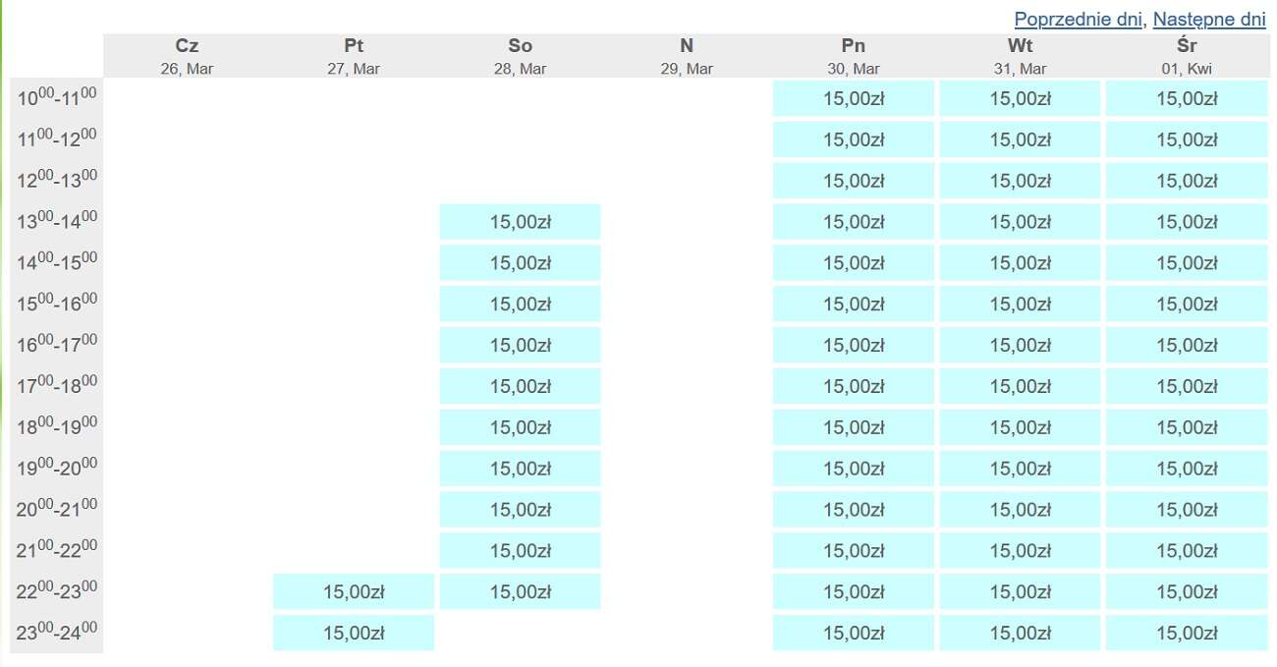Pick Saturday 28 Mar 18:00-19:00 slot
Screen dimensions: 1277x667
[x=521, y=427]
